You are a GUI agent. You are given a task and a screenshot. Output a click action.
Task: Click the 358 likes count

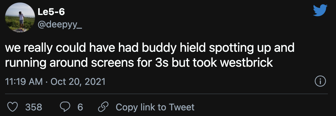(34, 107)
